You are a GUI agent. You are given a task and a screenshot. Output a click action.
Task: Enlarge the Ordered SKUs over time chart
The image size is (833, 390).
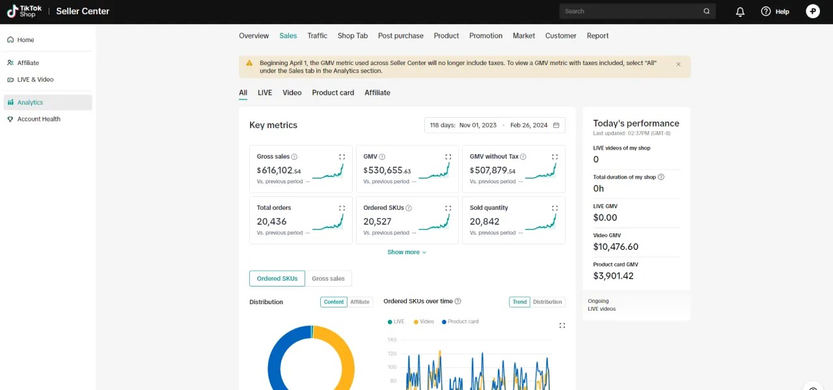562,325
